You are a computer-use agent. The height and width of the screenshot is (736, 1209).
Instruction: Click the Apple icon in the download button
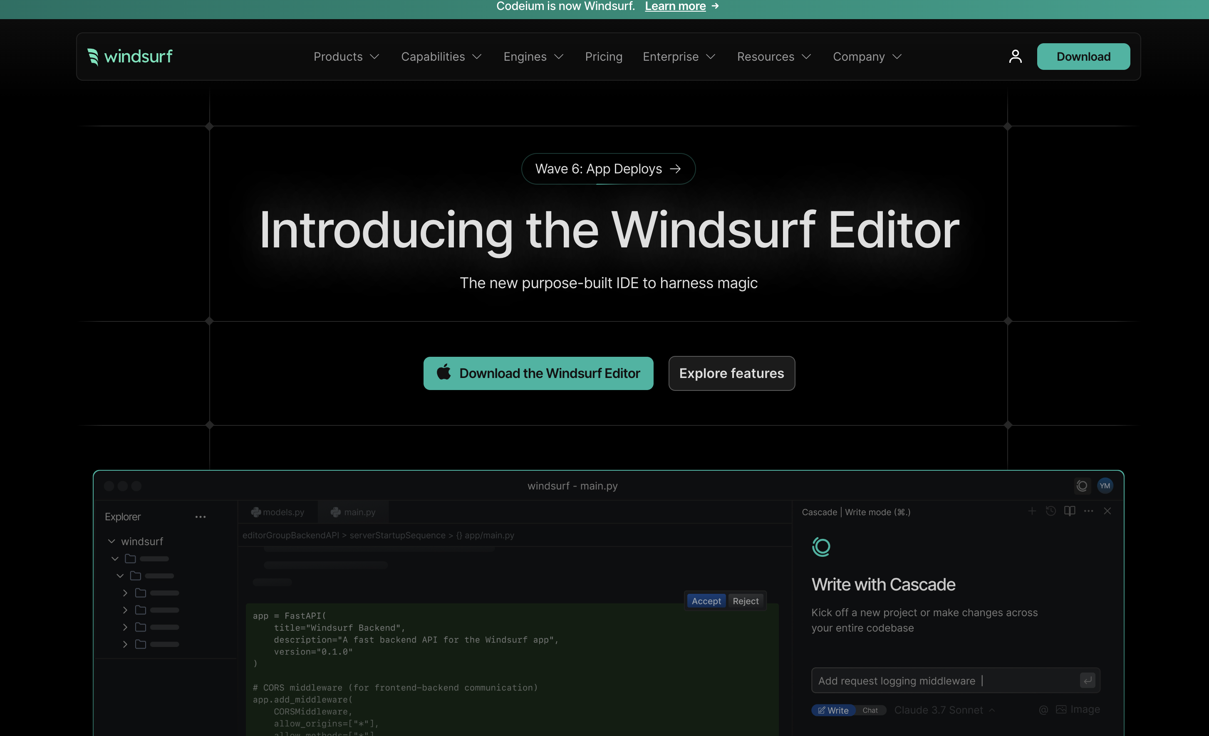(443, 372)
